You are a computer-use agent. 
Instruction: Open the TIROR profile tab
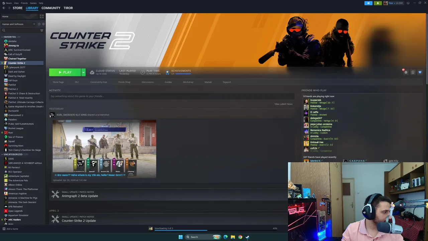[68, 8]
